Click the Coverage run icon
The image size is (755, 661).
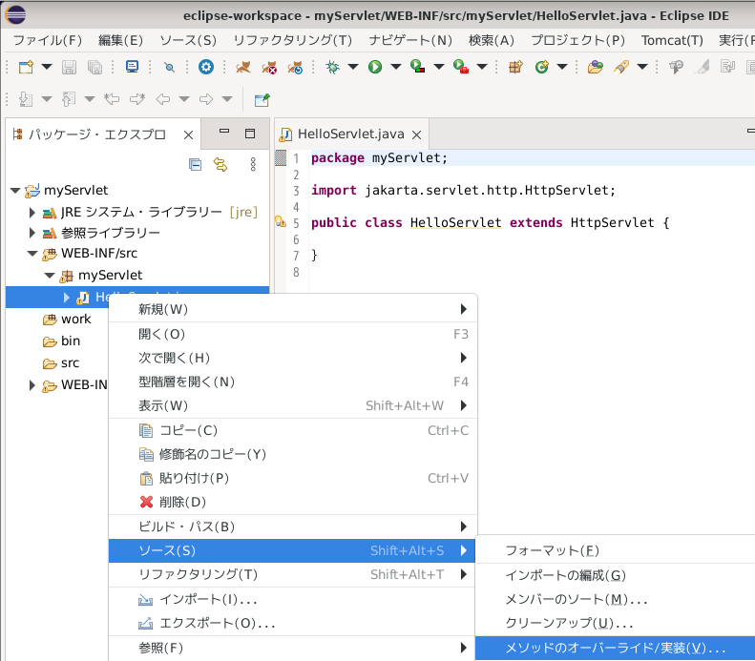coord(417,67)
